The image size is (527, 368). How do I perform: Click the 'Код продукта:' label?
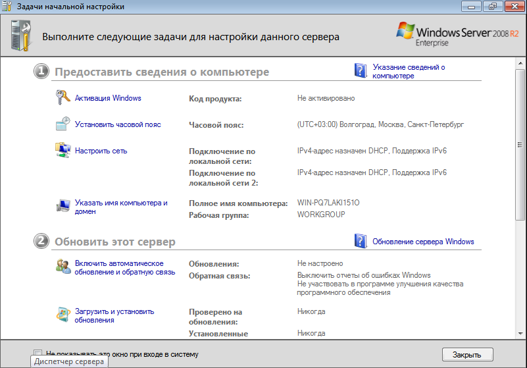pyautogui.click(x=215, y=99)
